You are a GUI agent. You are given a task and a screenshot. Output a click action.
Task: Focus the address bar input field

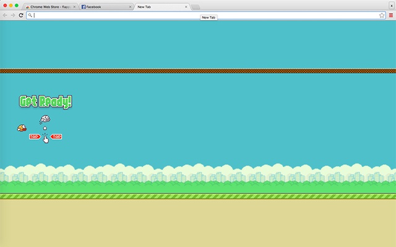(x=206, y=15)
